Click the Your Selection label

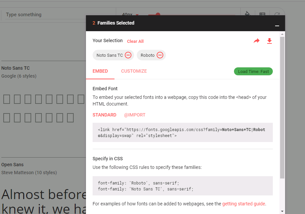coord(108,40)
